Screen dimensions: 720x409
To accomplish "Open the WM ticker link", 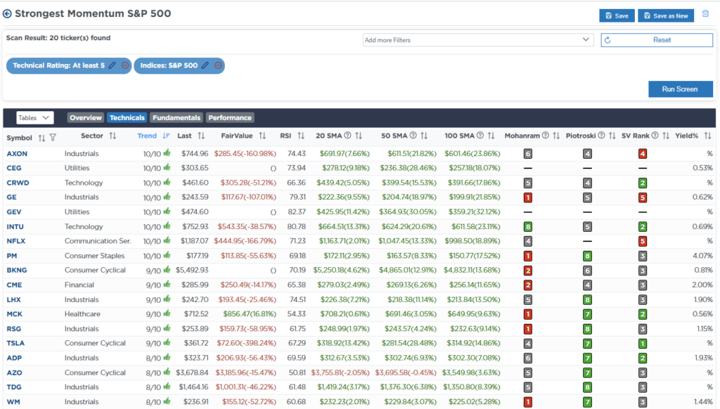I will click(13, 402).
